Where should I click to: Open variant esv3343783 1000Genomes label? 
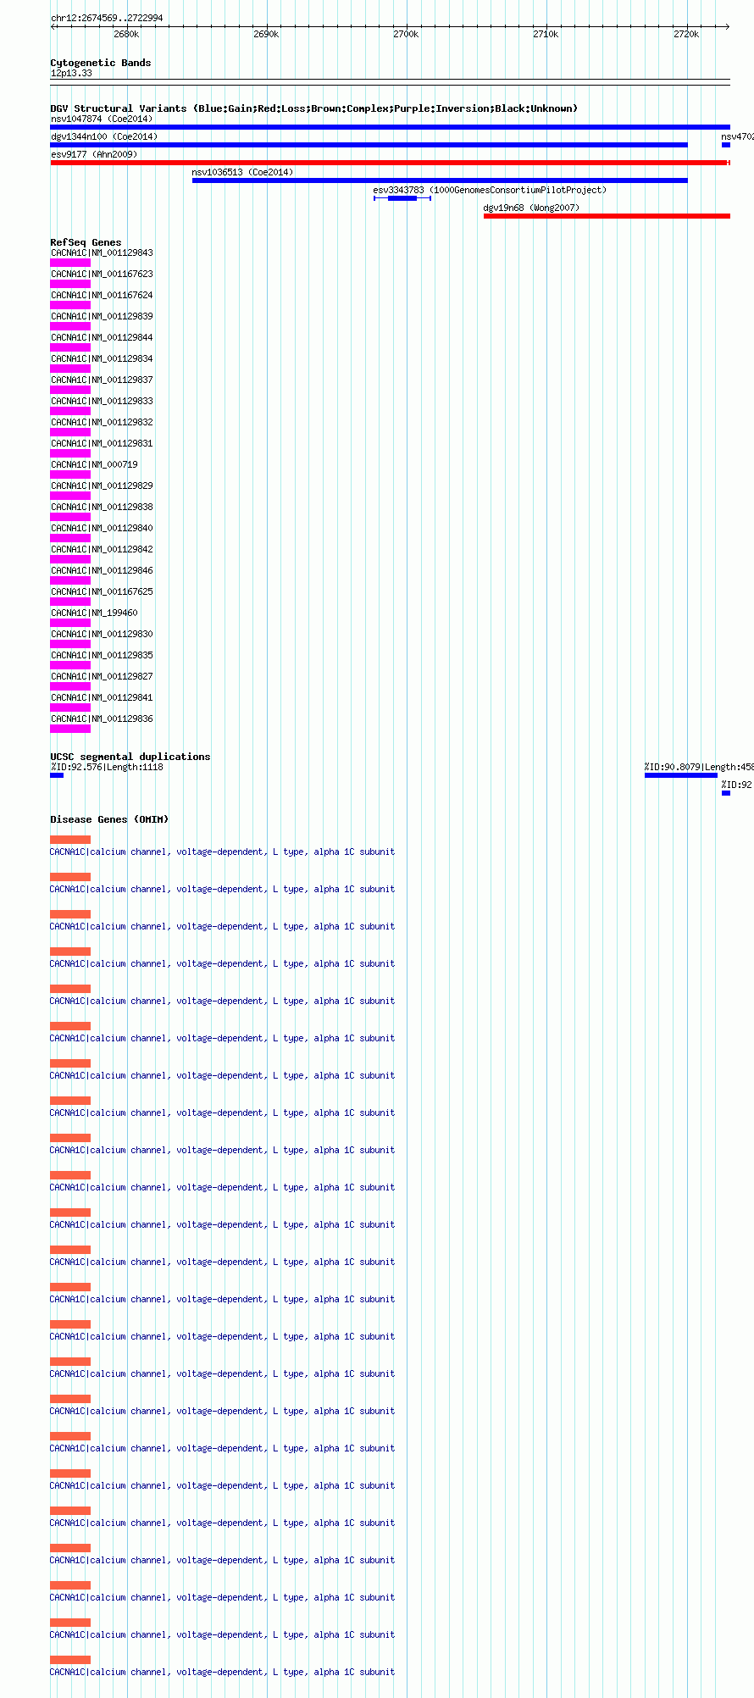[x=490, y=190]
